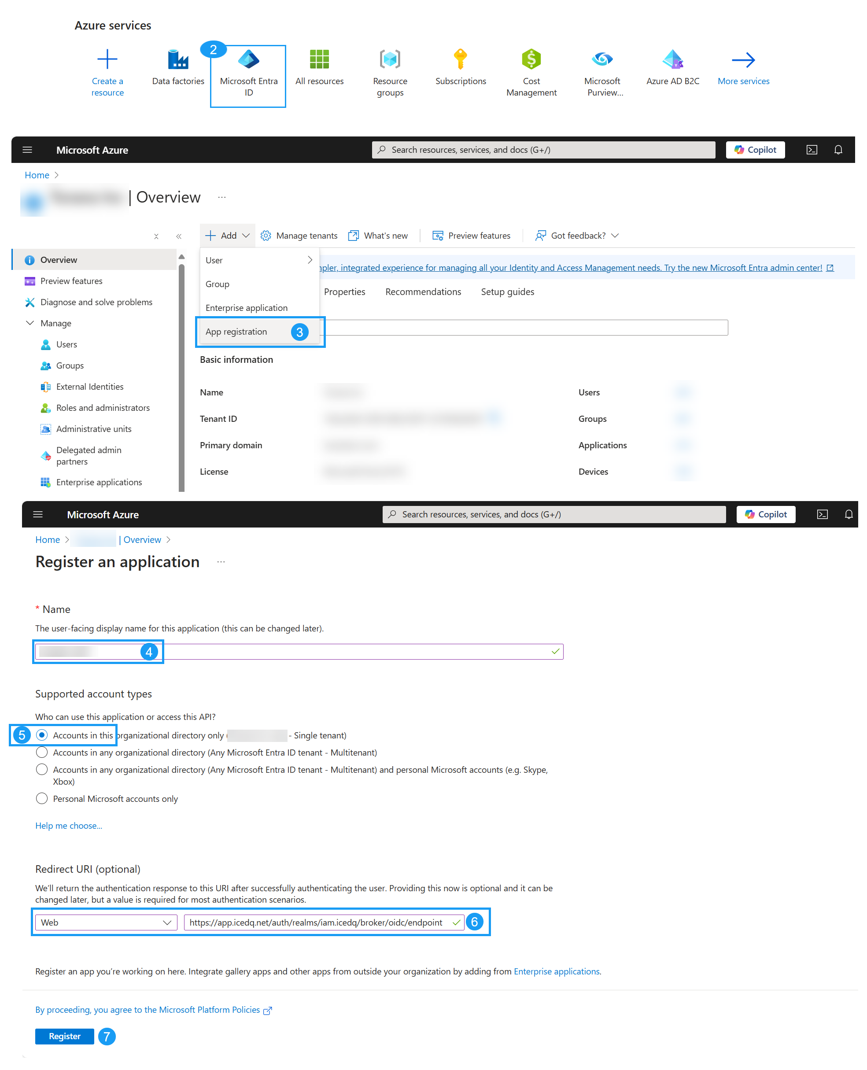Open the Add dropdown menu
867x1070 pixels.
click(227, 235)
